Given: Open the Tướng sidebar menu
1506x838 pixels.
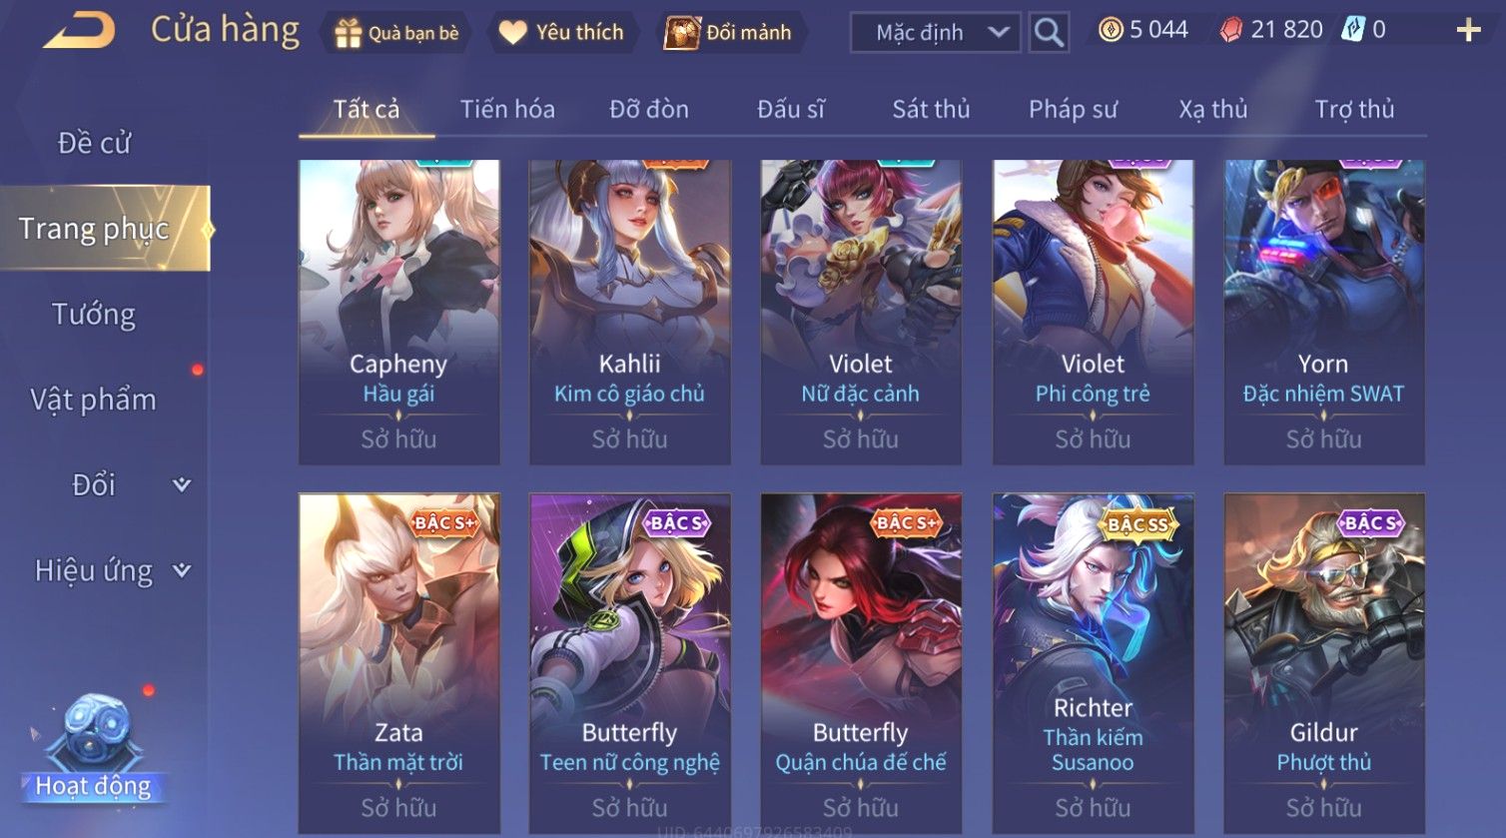Looking at the screenshot, I should [94, 314].
